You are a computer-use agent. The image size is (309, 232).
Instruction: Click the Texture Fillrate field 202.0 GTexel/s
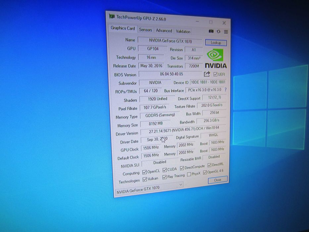click(212, 105)
